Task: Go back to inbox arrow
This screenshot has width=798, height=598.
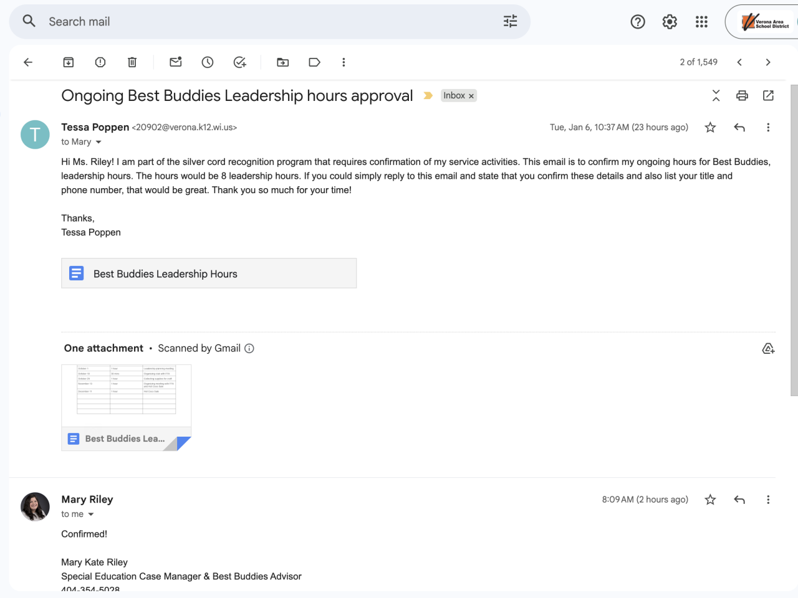Action: 28,62
